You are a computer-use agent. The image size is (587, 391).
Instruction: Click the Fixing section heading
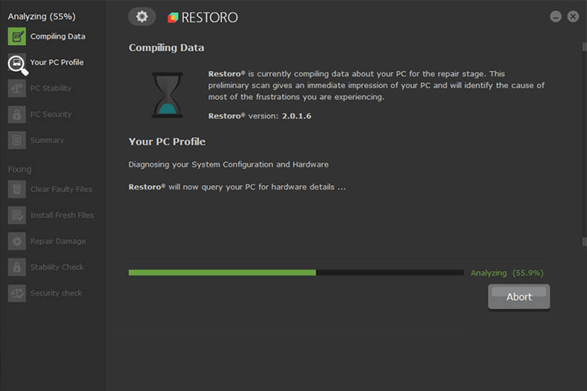(20, 169)
